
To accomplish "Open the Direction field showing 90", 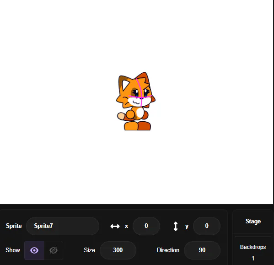I will (202, 250).
